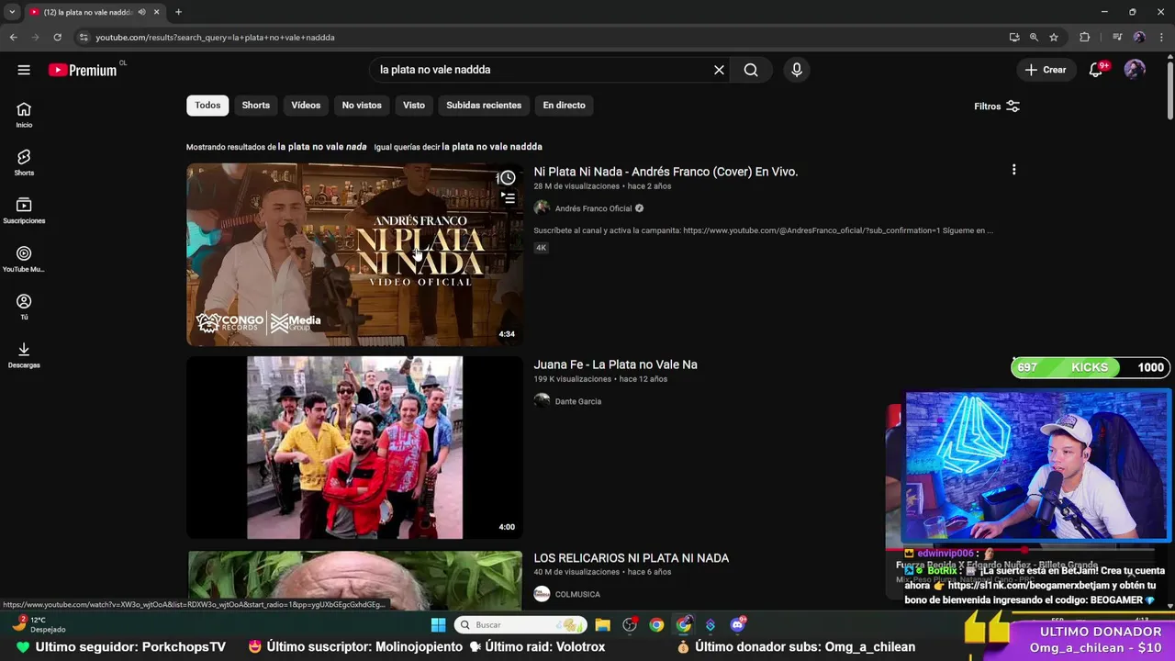The image size is (1175, 661).
Task: Mute the tab via its speaker icon
Action: tap(141, 12)
